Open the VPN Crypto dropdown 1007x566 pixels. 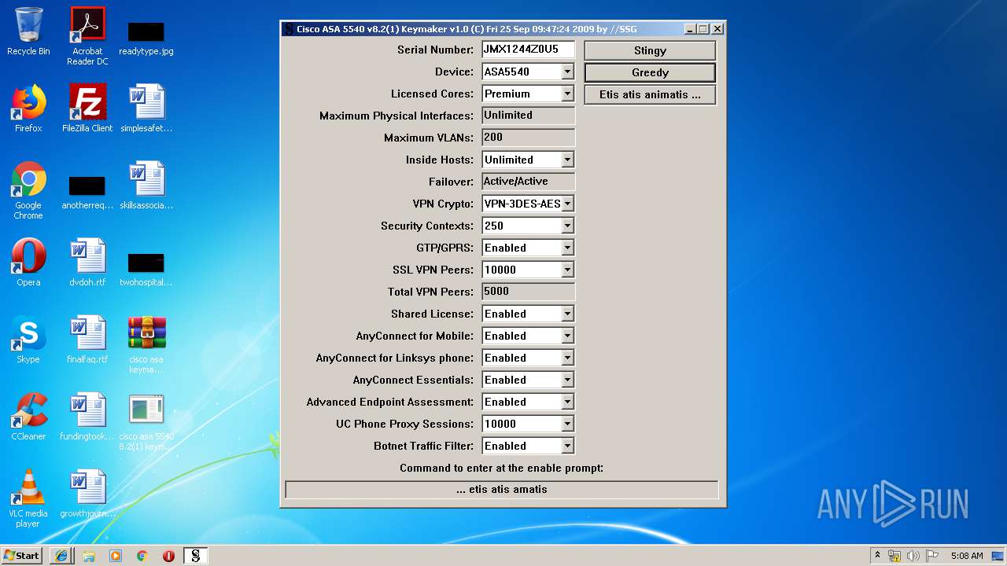coord(567,204)
